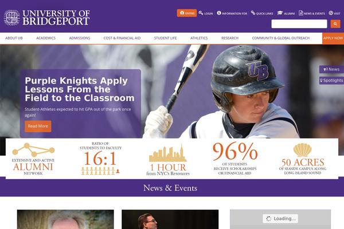
Task: Open Login via the key icon
Action: [201, 13]
